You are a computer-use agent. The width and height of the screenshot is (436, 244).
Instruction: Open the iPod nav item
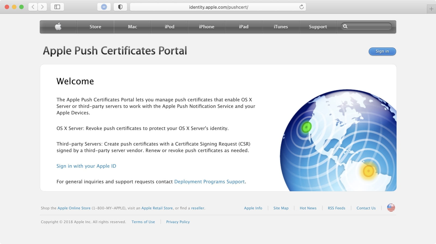pos(169,27)
